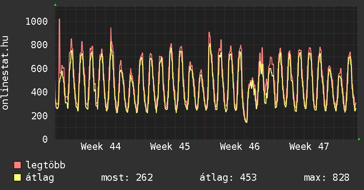Click the 'most: 262' statistic
Viewport: 364px width, 190px height.
[127, 178]
